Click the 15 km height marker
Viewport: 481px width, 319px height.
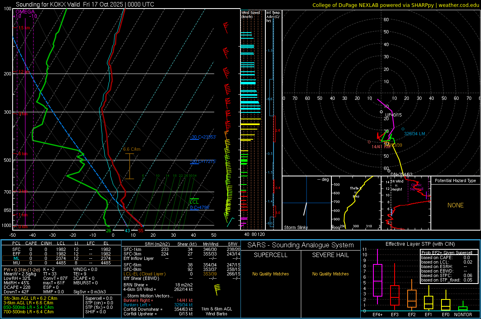[x=24, y=28]
